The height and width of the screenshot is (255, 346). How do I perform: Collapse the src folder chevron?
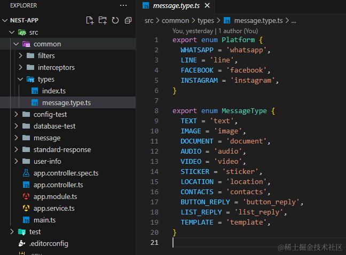click(x=12, y=32)
